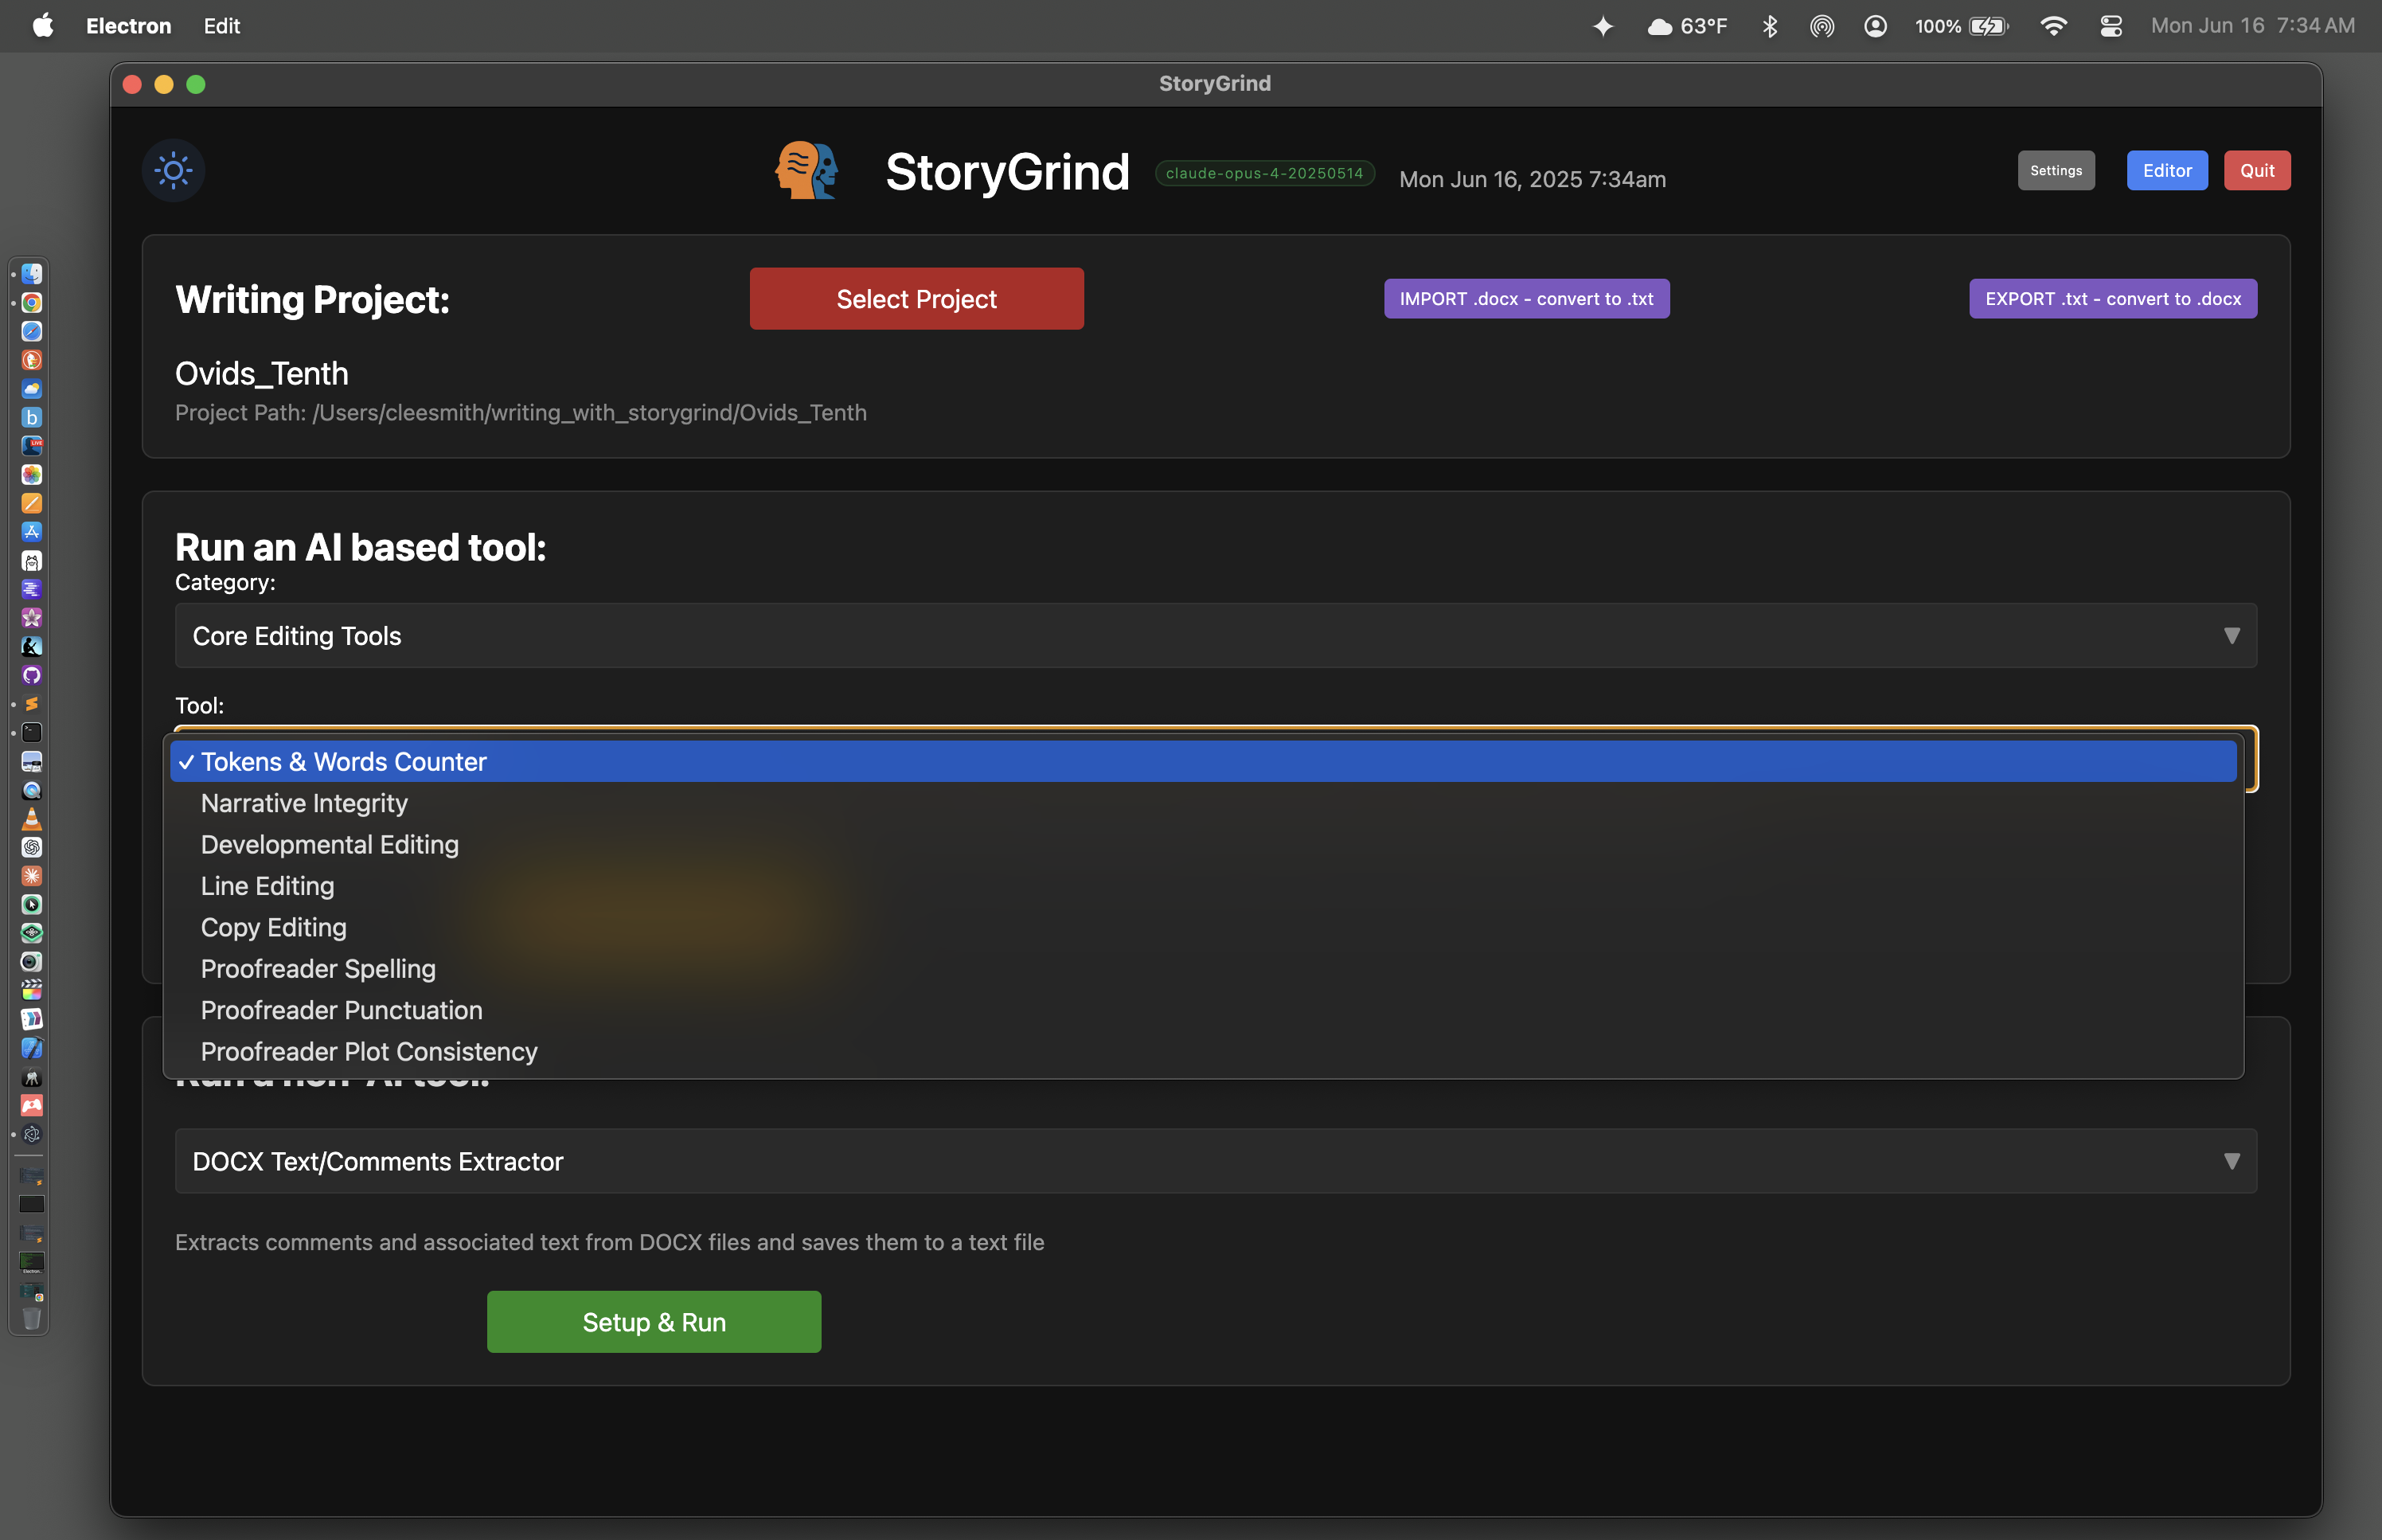Open GitHub Desktop from the dock
This screenshot has height=1540, width=2382.
coord(32,675)
